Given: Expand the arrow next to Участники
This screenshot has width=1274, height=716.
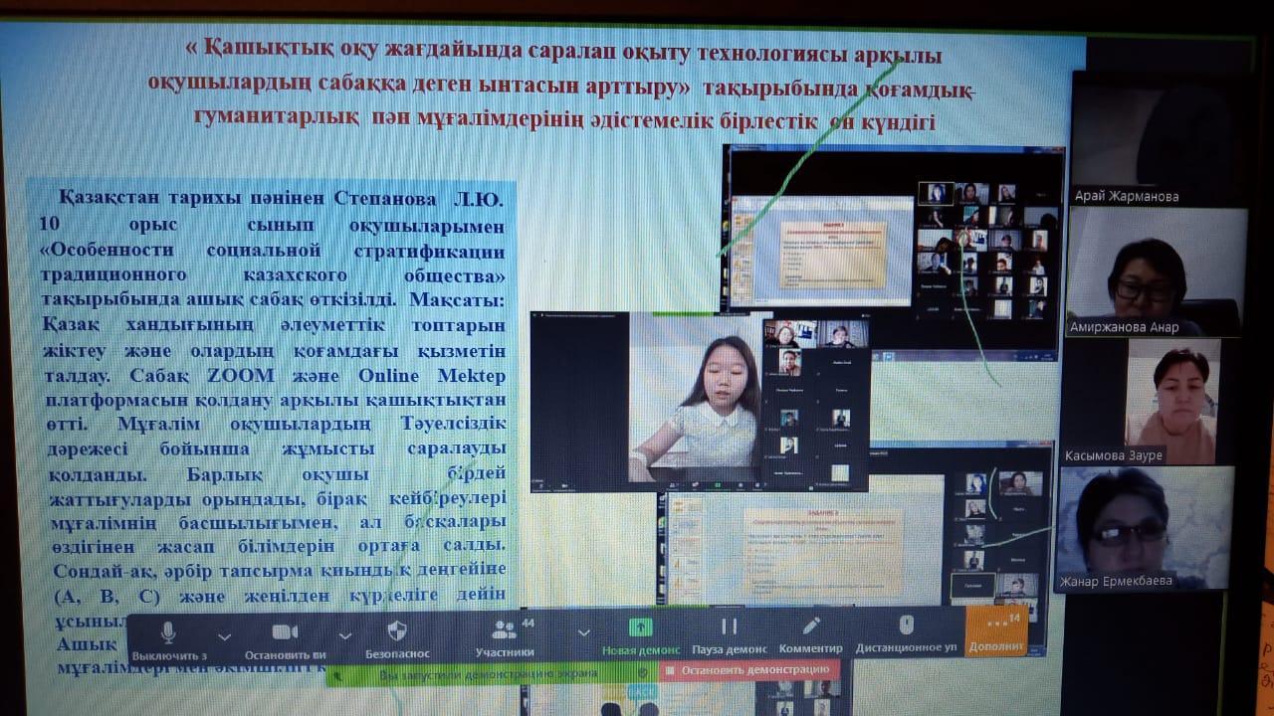Looking at the screenshot, I should coord(583,632).
